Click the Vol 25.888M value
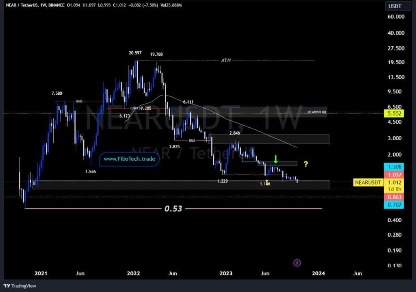This screenshot has height=292, width=416. (171, 5)
